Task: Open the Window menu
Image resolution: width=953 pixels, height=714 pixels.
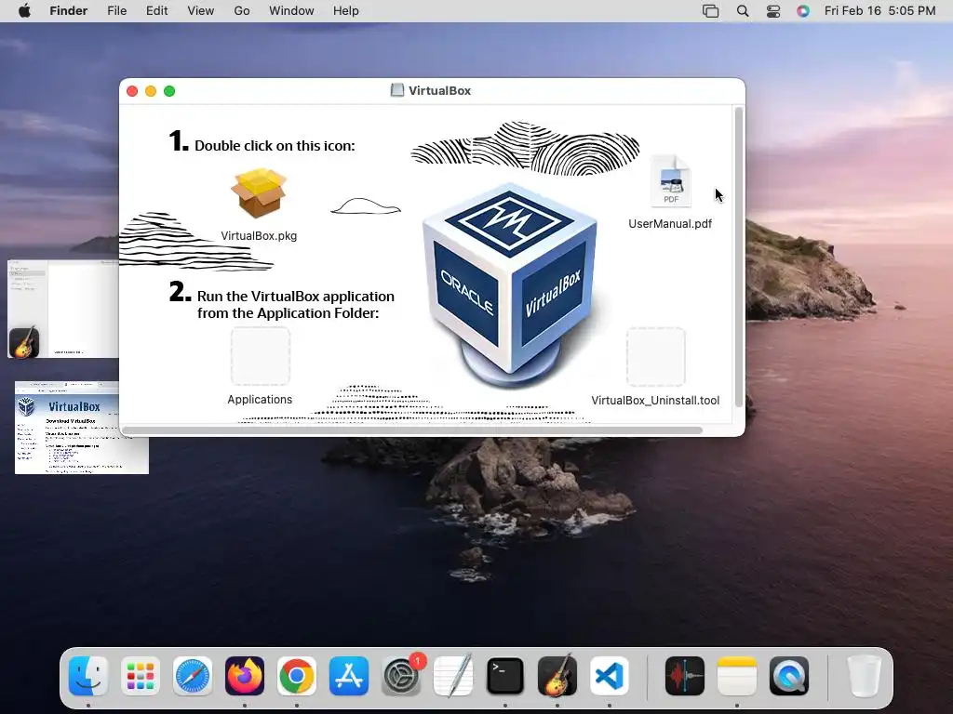Action: [x=291, y=11]
